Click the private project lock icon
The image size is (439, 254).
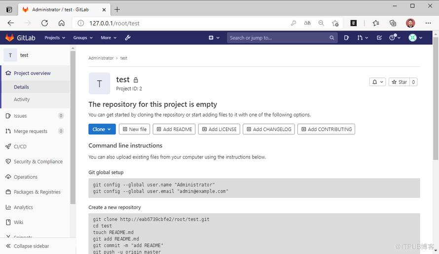pyautogui.click(x=136, y=80)
